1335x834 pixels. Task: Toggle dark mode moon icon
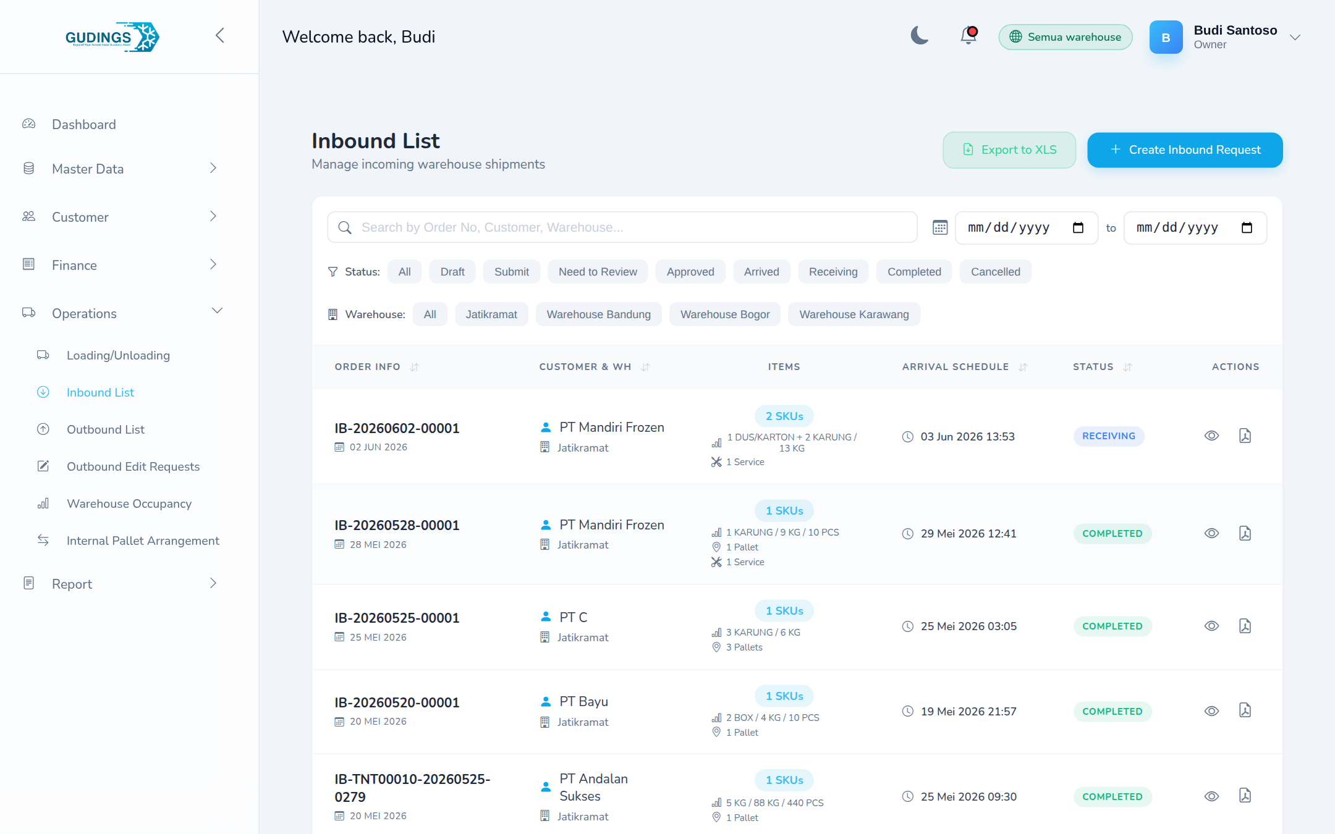pyautogui.click(x=920, y=36)
